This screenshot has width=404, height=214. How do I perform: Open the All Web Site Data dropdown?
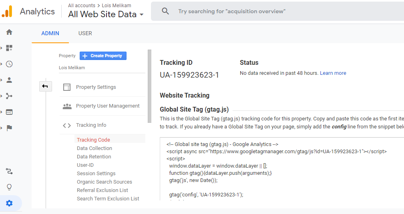coord(106,14)
